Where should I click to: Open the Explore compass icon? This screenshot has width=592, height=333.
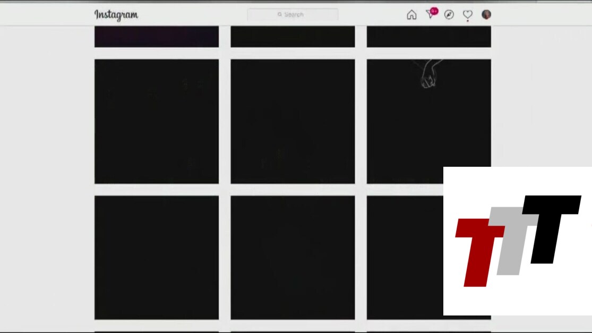449,15
